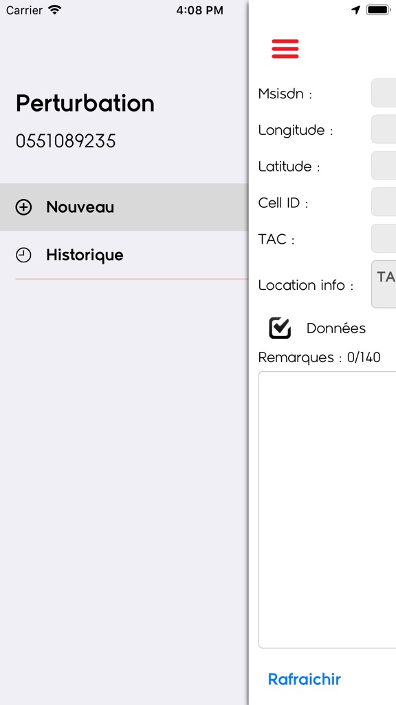Click the Longitude input field
The height and width of the screenshot is (705, 396).
(384, 129)
